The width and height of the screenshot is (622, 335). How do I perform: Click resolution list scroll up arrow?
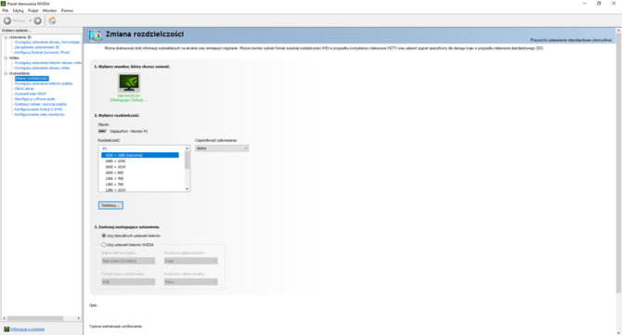(x=188, y=148)
